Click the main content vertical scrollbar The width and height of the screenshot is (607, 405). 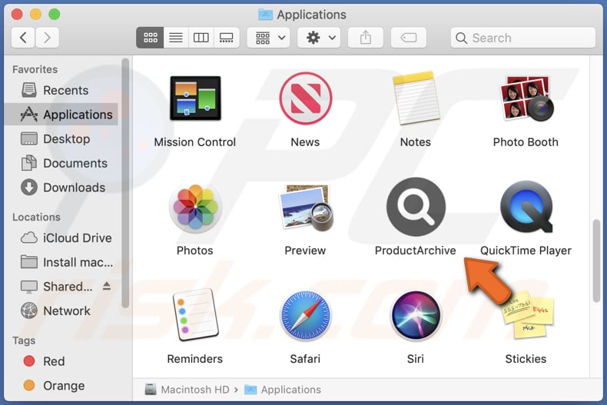pos(596,261)
